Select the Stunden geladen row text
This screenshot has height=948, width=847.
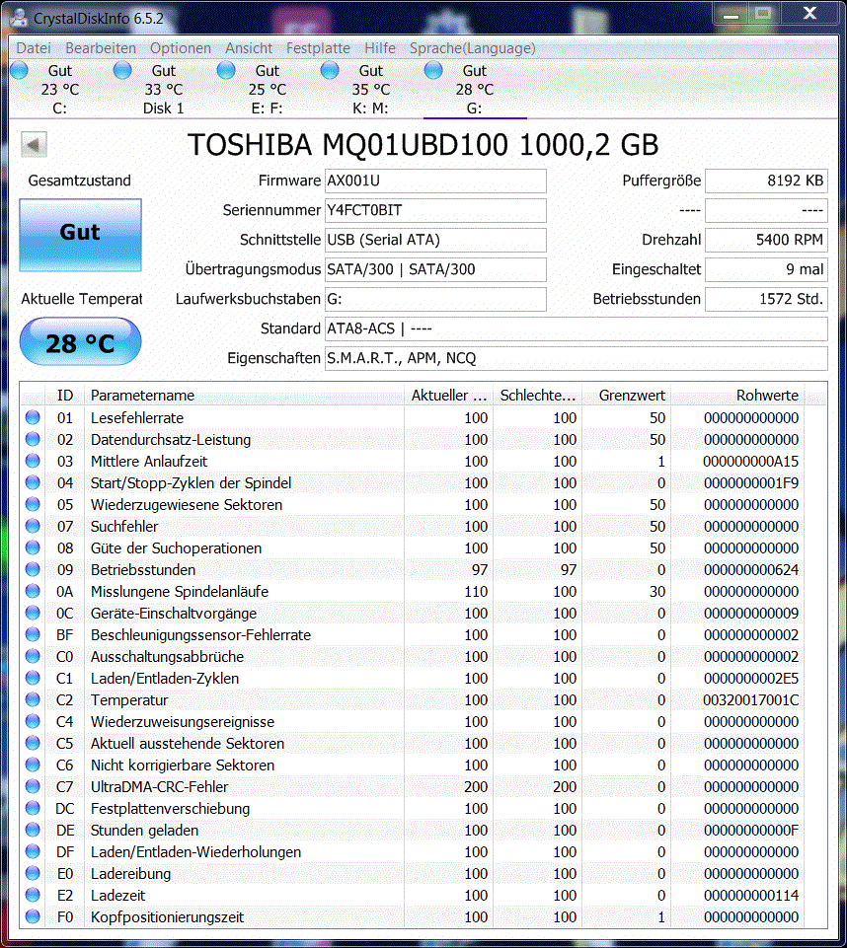click(144, 830)
